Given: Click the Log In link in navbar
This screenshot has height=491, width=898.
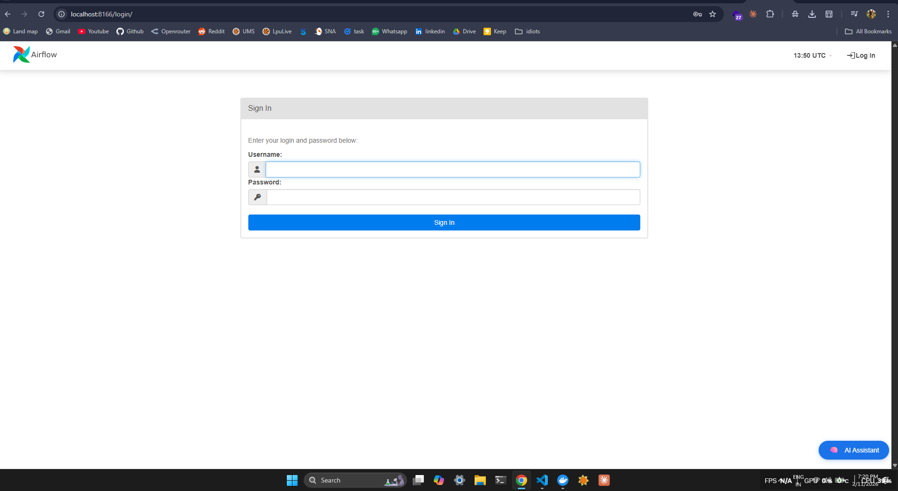Looking at the screenshot, I should (x=861, y=55).
